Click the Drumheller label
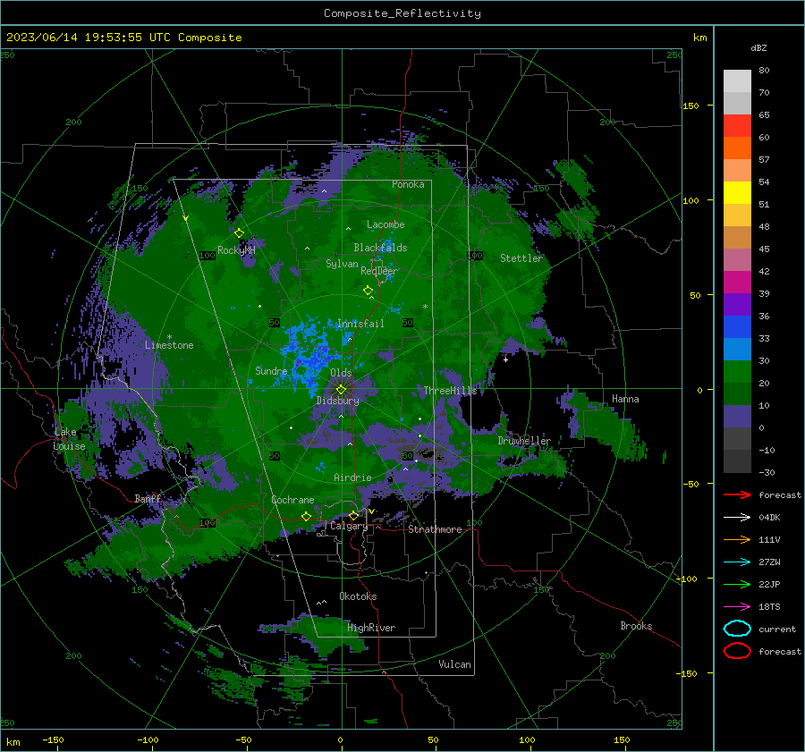Screen dimensions: 805x752 (524, 441)
